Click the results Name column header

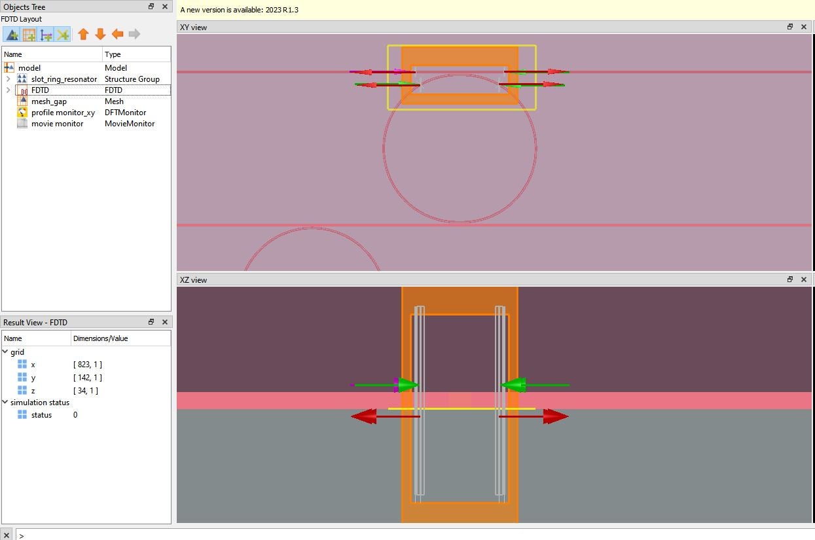[x=37, y=338]
